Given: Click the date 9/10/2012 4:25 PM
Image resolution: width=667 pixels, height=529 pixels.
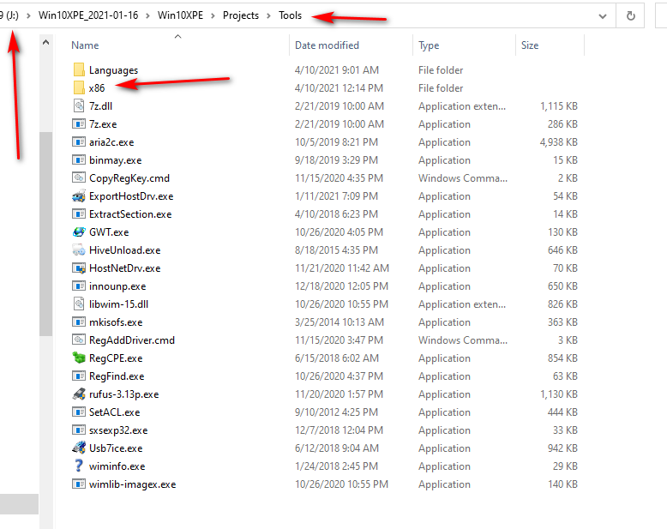Looking at the screenshot, I should [336, 412].
